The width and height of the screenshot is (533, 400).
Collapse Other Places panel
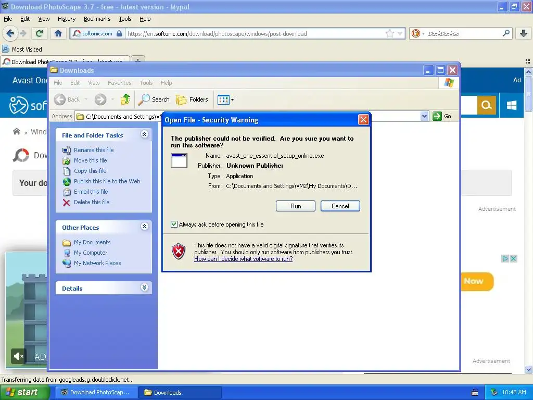pyautogui.click(x=145, y=226)
